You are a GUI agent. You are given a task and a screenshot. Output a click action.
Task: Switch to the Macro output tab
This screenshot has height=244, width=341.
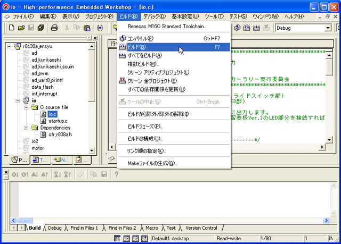(x=152, y=228)
